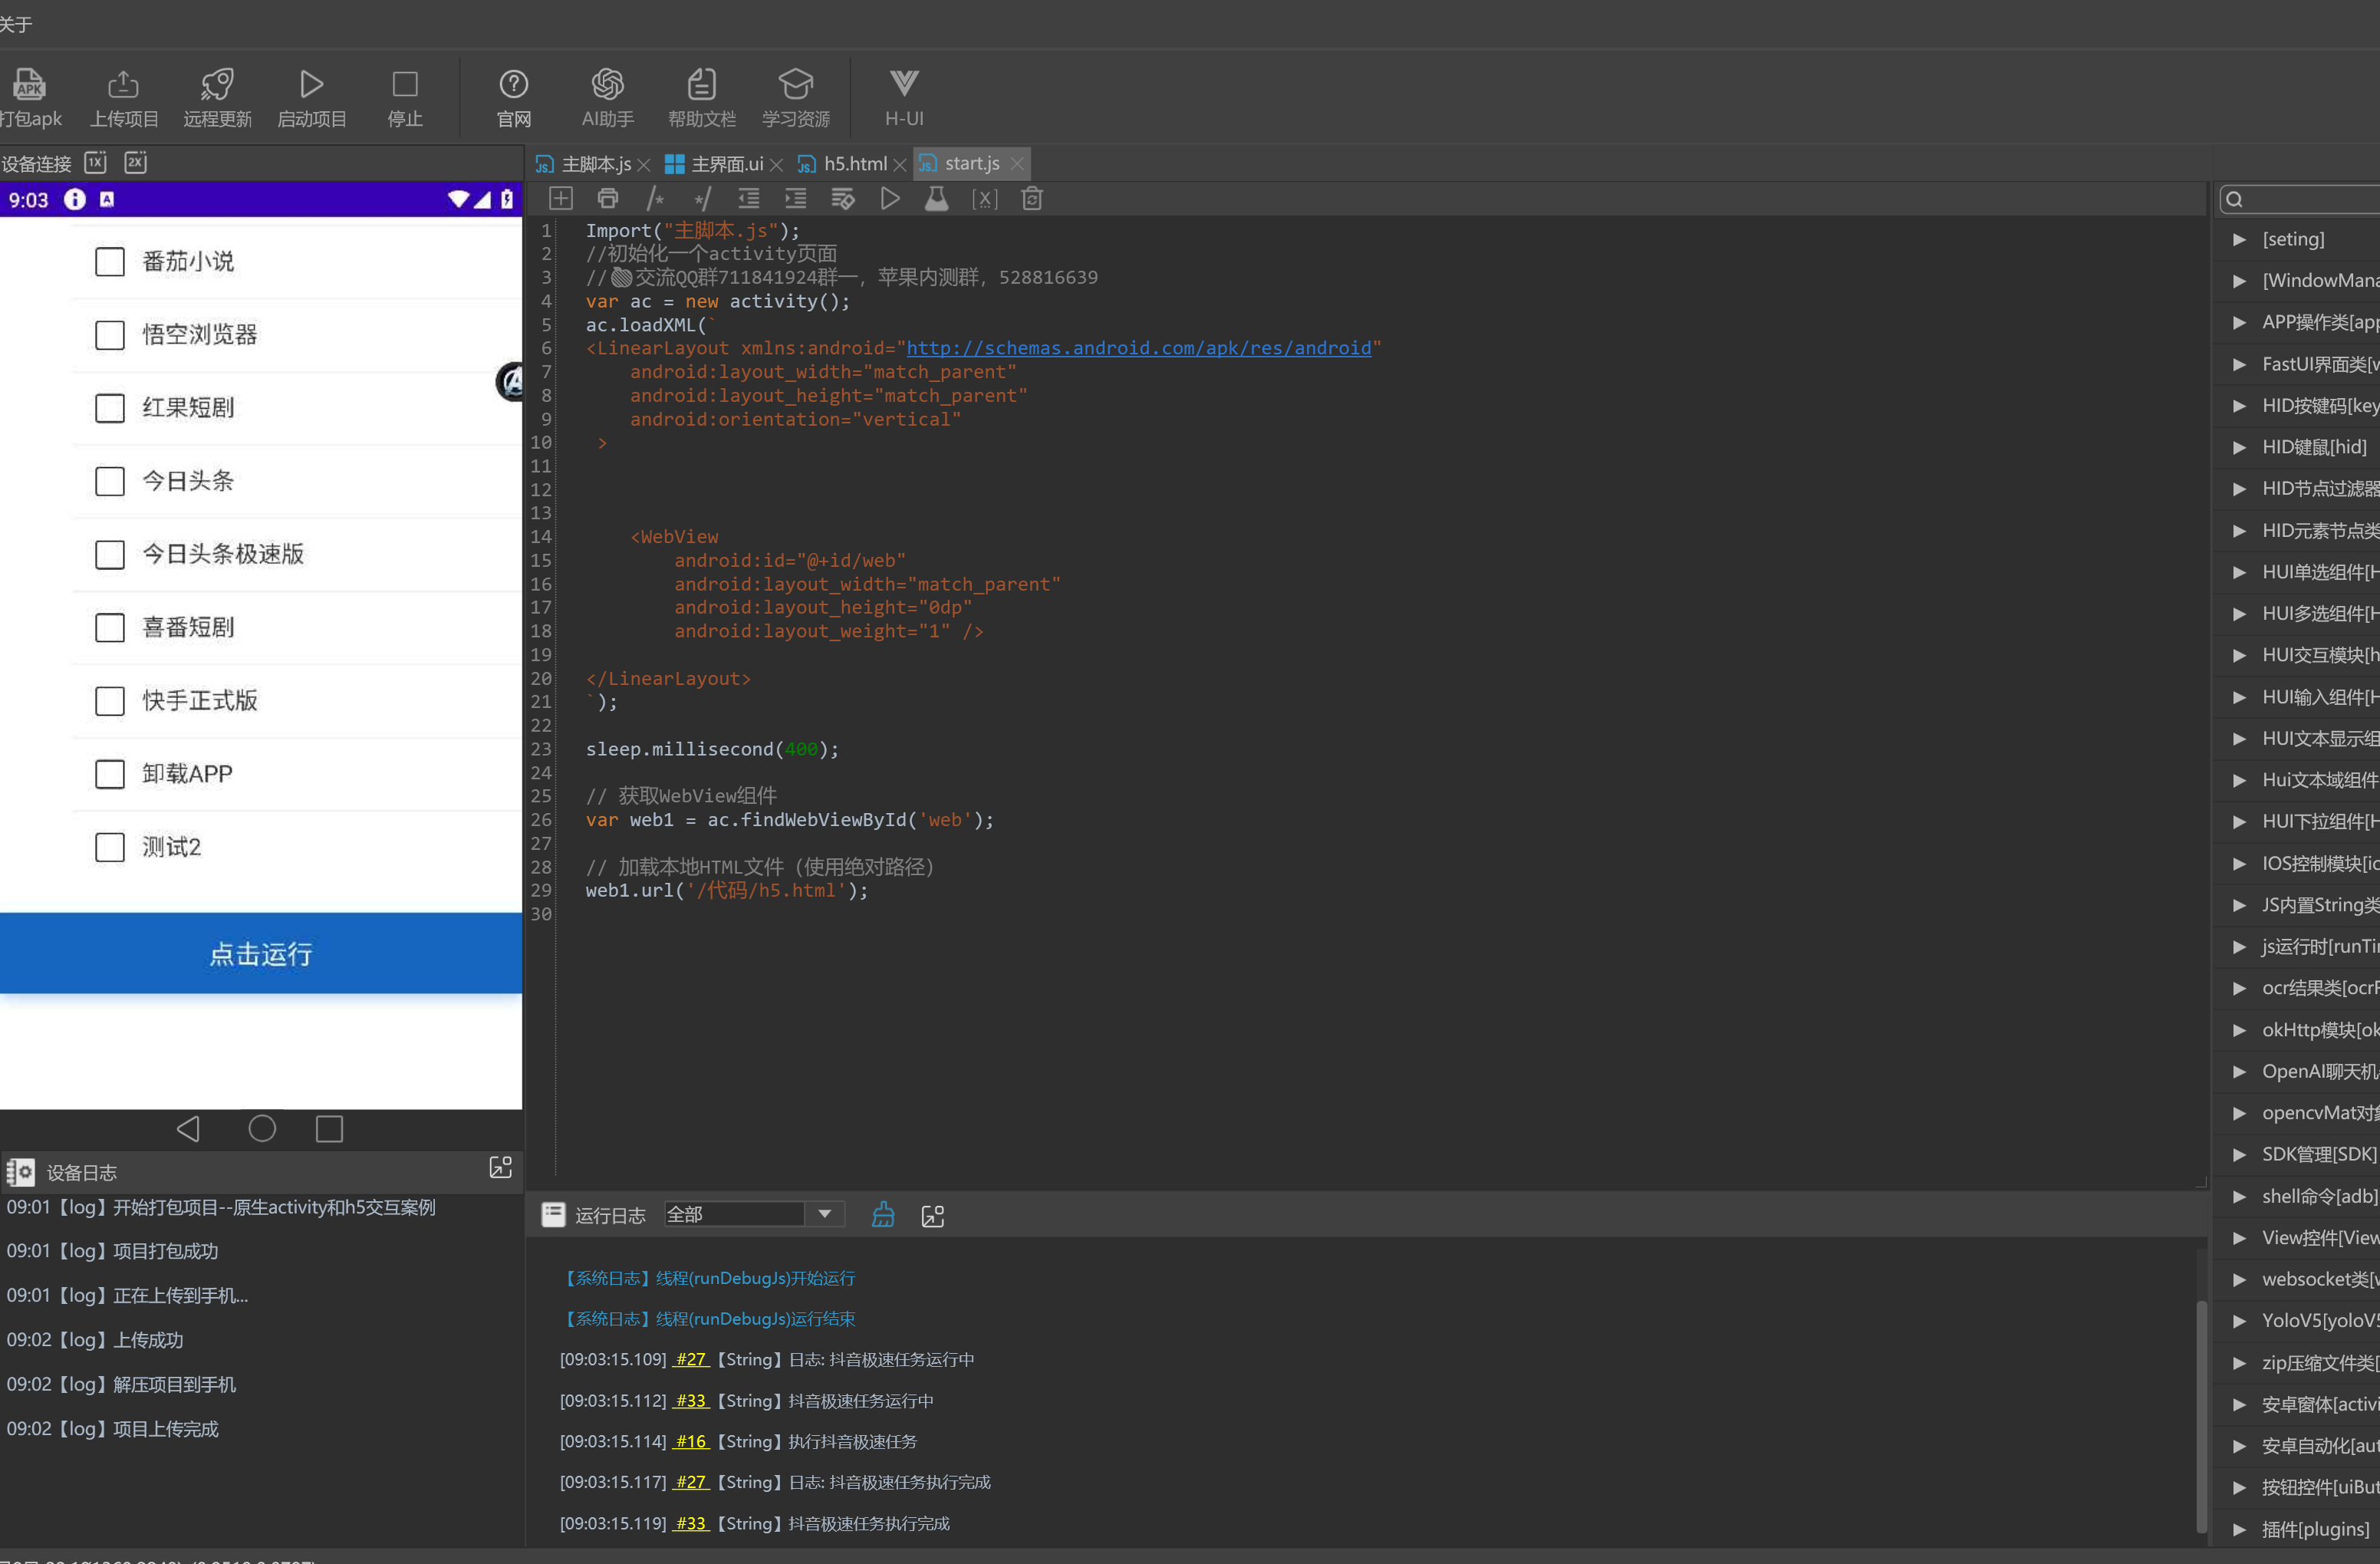Screen dimensions: 2380x1564
Task: Click the 上传项目 upload icon
Action: 124,85
